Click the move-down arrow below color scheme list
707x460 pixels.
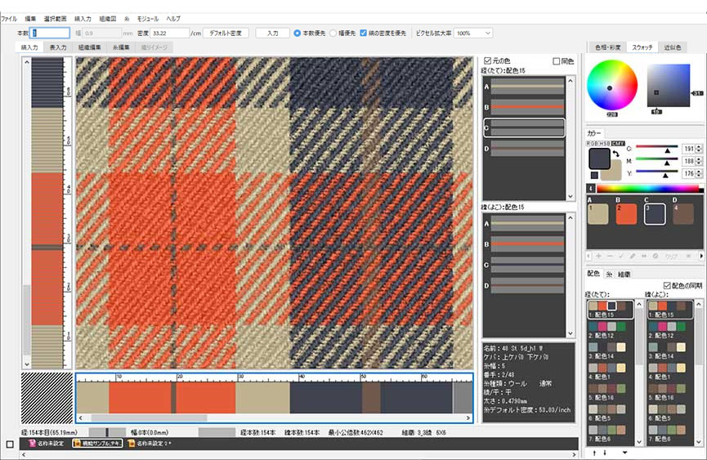pyautogui.click(x=604, y=452)
